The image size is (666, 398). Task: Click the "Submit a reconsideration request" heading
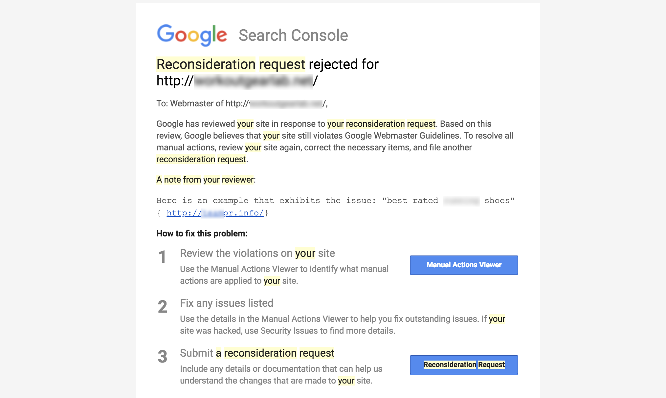tap(257, 353)
